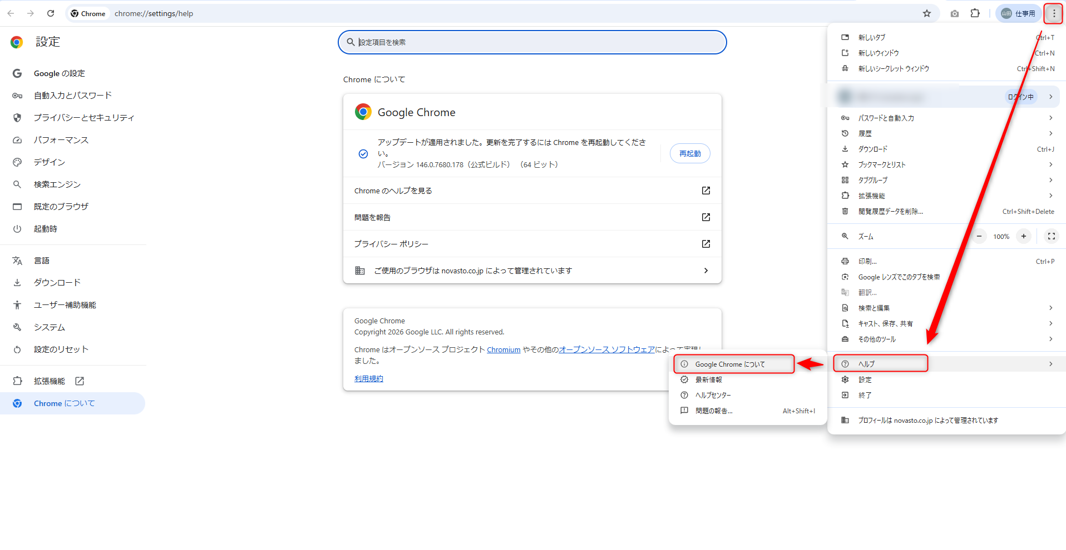Screen dimensions: 1066x550
Task: Click the 再起動 button
Action: (x=690, y=153)
